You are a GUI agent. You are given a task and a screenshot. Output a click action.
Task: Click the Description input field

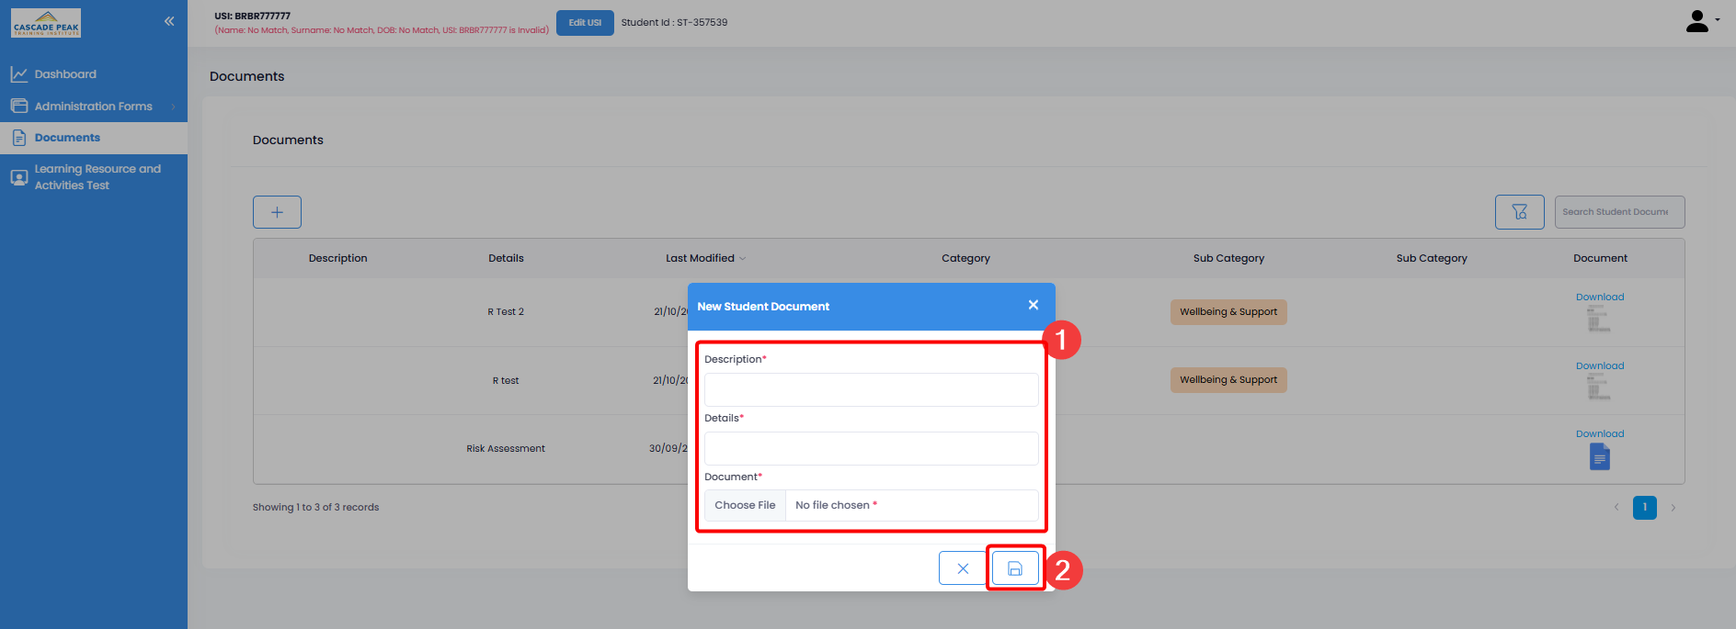pyautogui.click(x=871, y=390)
